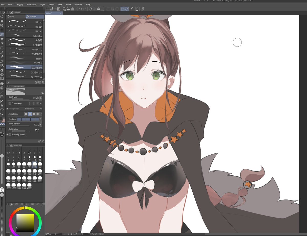
Task: Switch to the Pen sub tool group tab
Action: (15, 17)
